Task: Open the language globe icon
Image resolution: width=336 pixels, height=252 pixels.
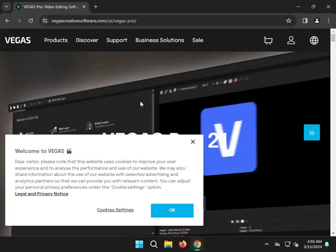Action: (x=314, y=40)
